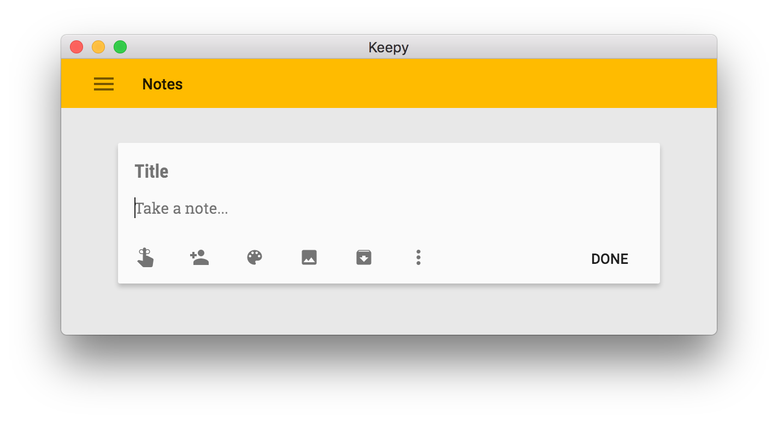
Task: Click the Notes header label
Action: tap(162, 84)
